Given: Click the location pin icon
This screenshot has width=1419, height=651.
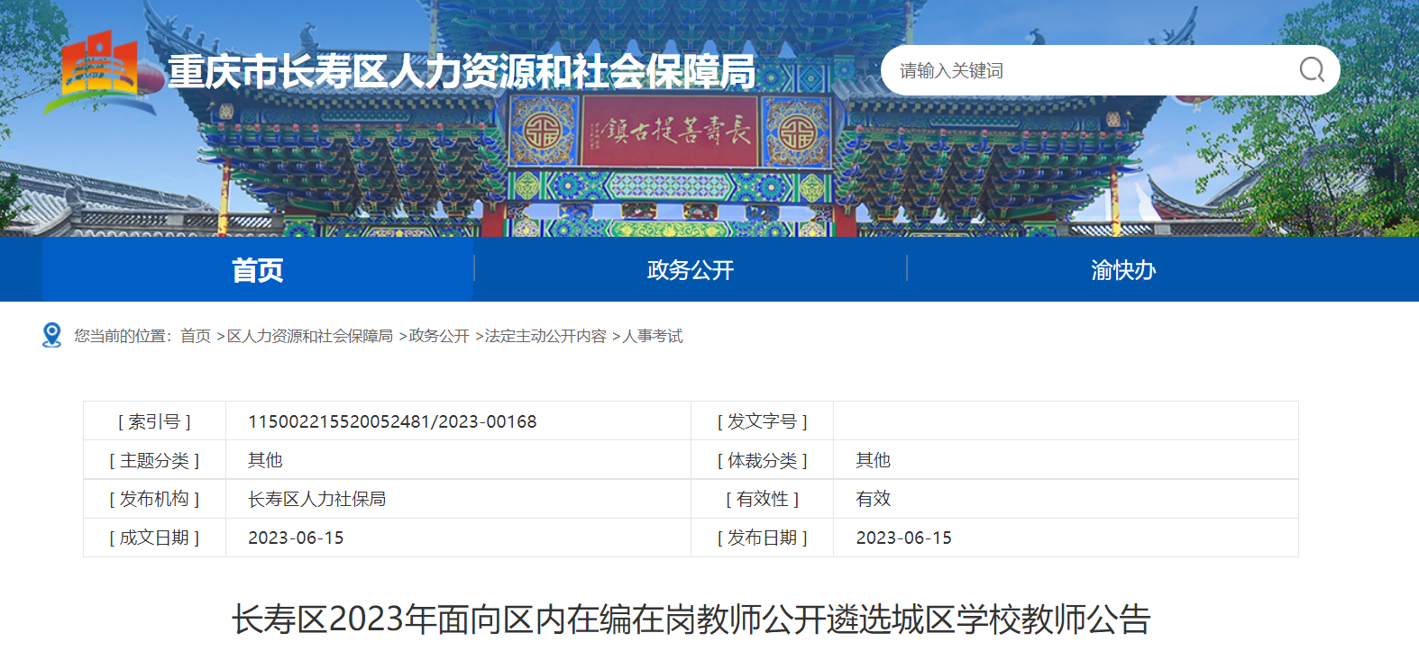Looking at the screenshot, I should point(52,335).
